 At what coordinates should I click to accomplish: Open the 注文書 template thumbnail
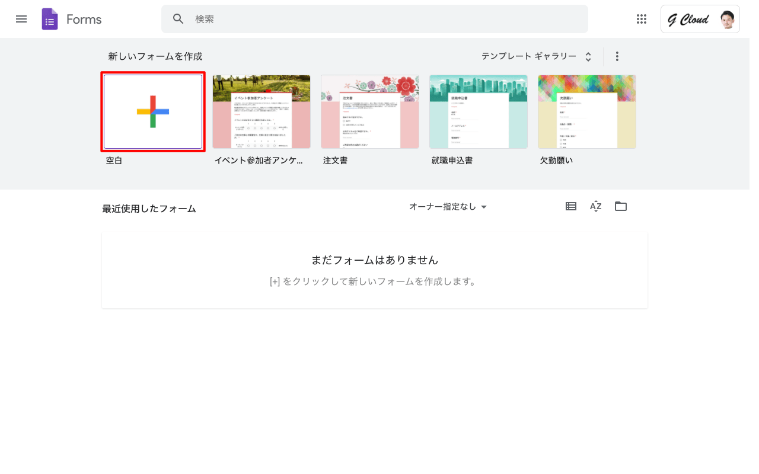click(x=370, y=111)
